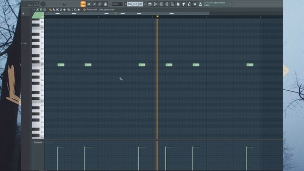The width and height of the screenshot is (304, 171).
Task: Adjust the first note's velocity bar
Action: click(57, 159)
